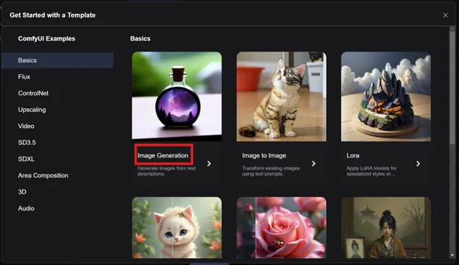Open the SD3.5 category

pyautogui.click(x=26, y=142)
